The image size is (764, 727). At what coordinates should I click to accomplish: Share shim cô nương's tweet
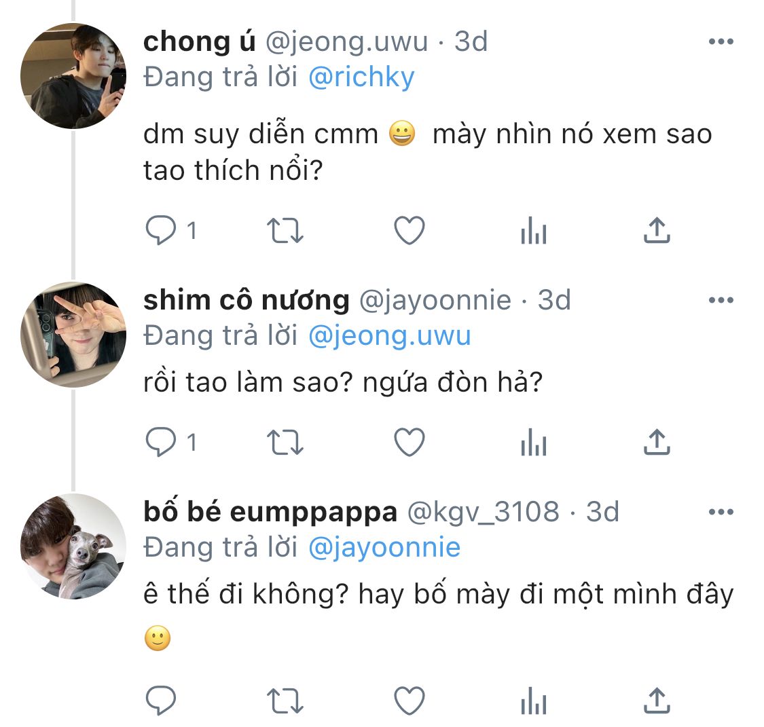[x=657, y=443]
